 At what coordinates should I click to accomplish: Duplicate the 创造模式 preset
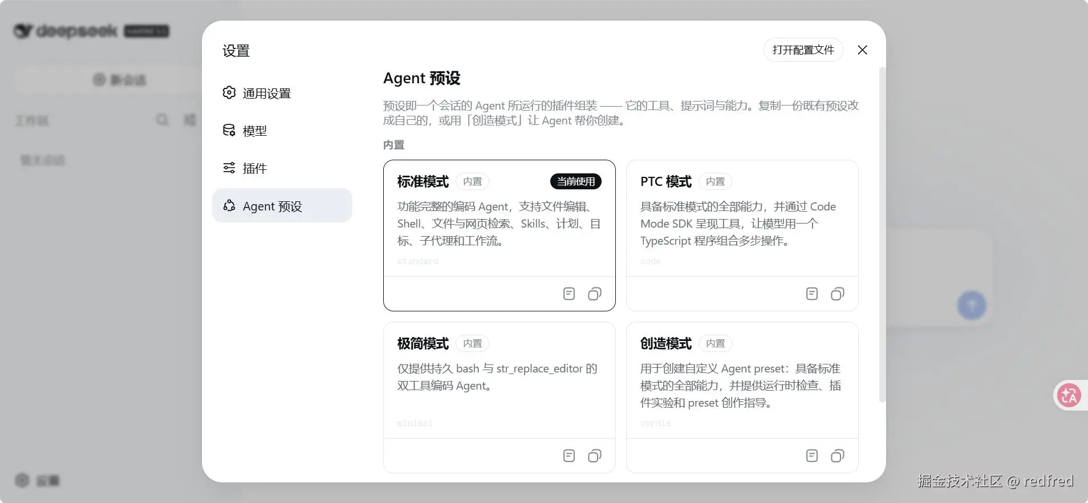point(838,456)
